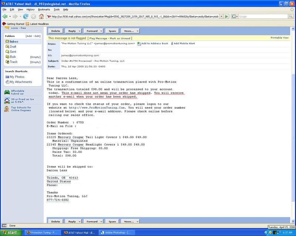Click the Add to Address Book icon
The width and height of the screenshot is (296, 236).
(x=139, y=44)
